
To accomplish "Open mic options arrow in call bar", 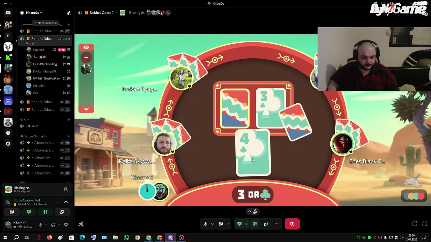I will coord(212,224).
